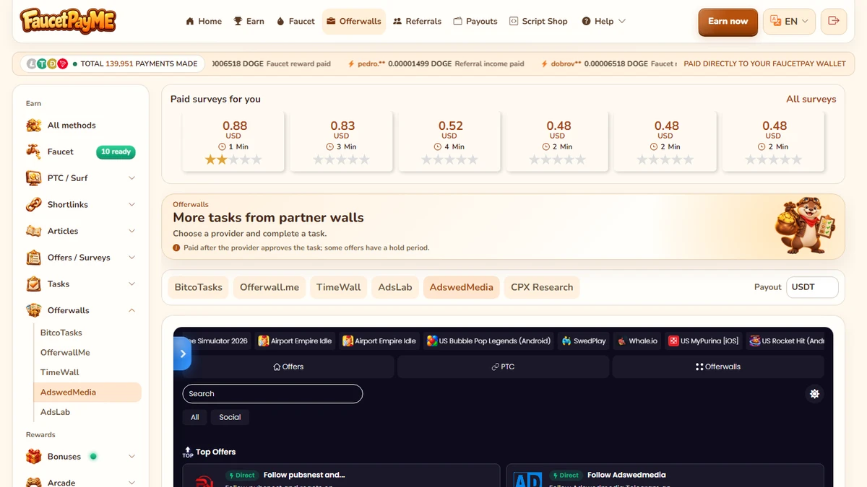
Task: Select the Offers tab in offerwall
Action: (288, 367)
